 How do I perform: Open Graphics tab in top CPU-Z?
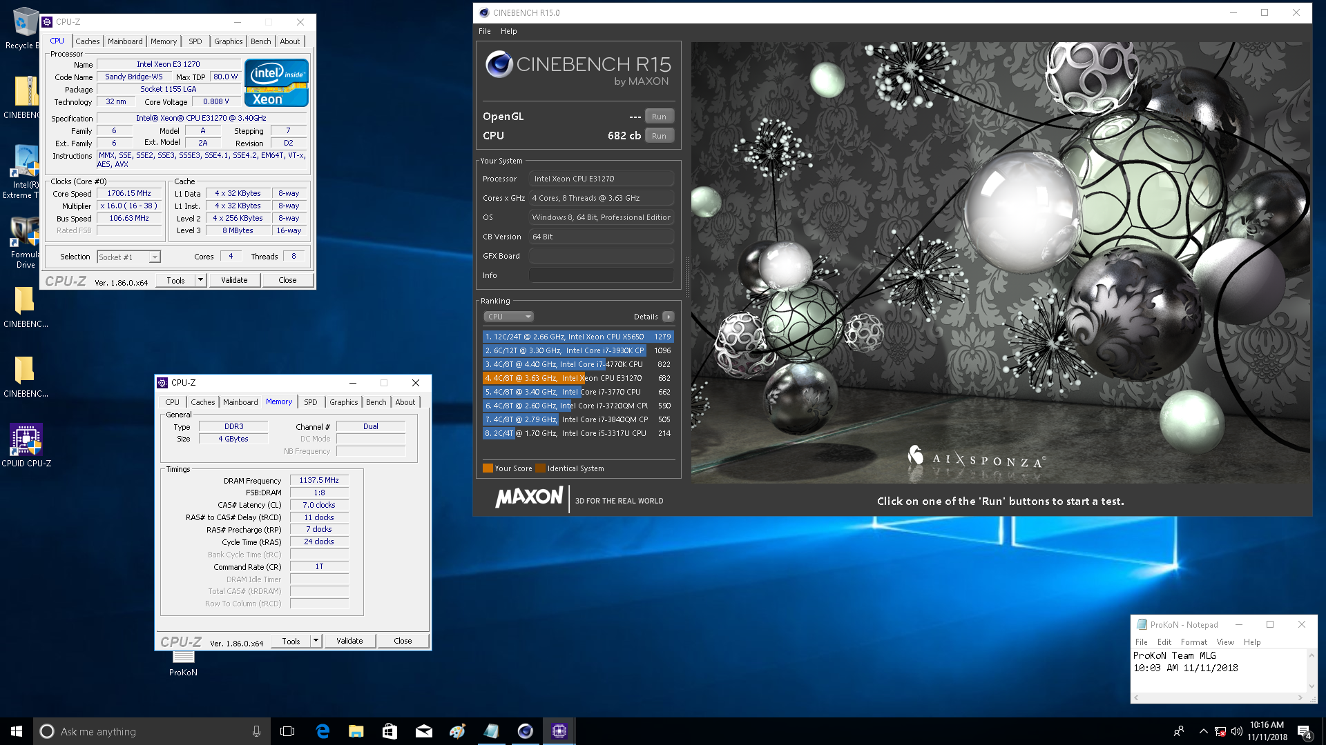(x=228, y=41)
